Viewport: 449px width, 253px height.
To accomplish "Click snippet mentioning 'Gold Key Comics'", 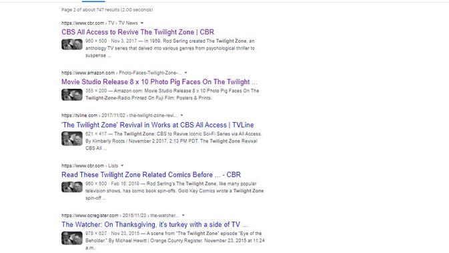I will point(174,191).
